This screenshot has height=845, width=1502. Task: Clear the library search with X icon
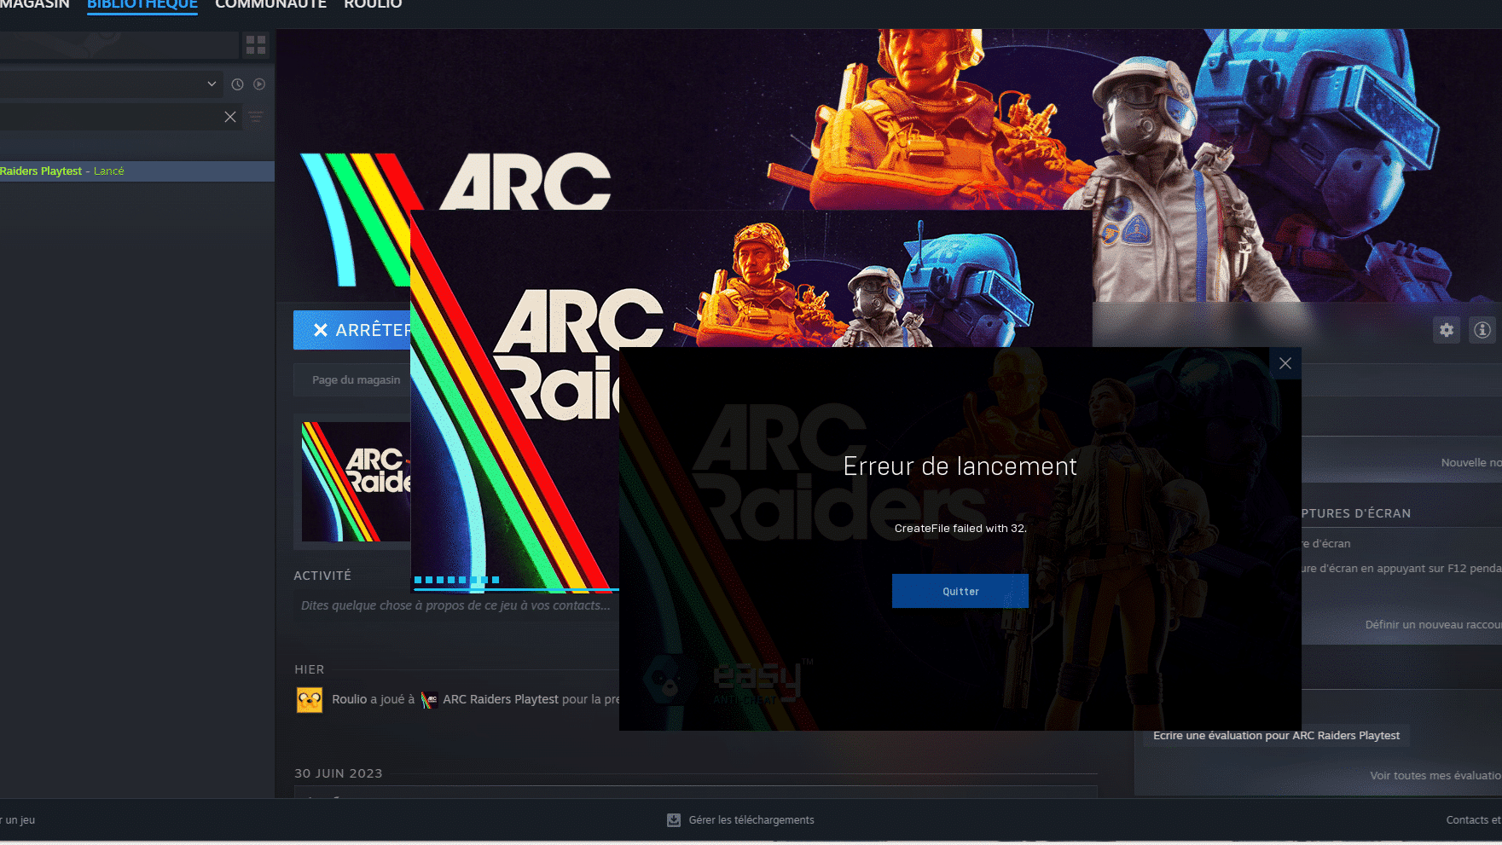230,117
